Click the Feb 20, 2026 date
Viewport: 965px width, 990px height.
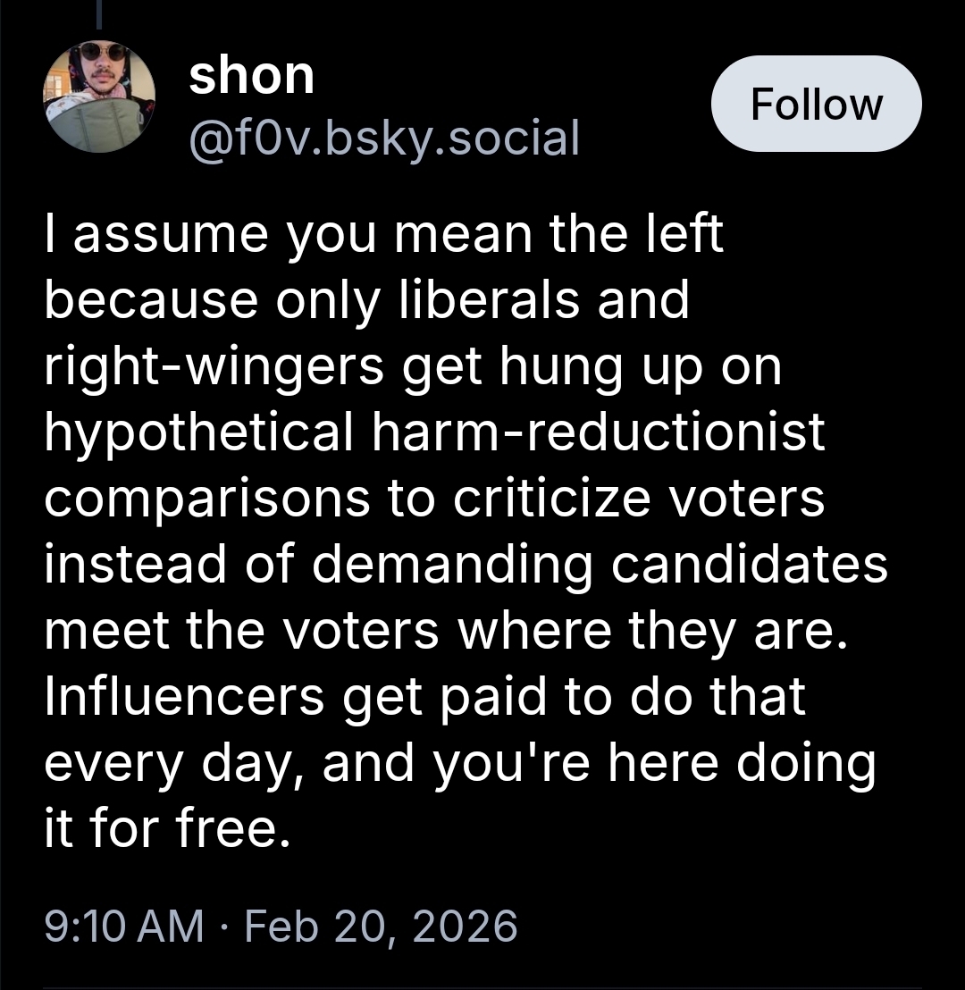(381, 925)
